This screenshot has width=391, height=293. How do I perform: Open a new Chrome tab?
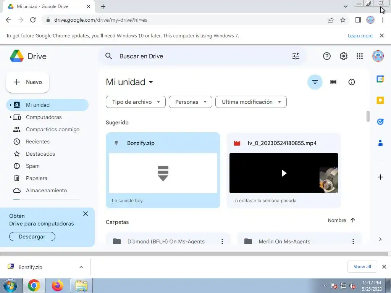pyautogui.click(x=103, y=6)
